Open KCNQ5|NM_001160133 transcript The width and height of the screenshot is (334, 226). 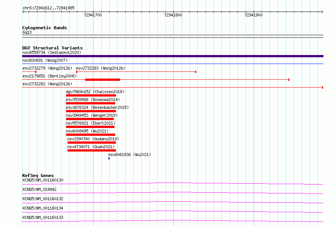pos(43,217)
